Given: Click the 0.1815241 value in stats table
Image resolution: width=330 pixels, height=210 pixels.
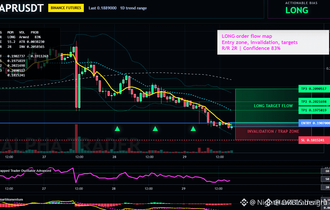Looking at the screenshot, I should point(16,75).
